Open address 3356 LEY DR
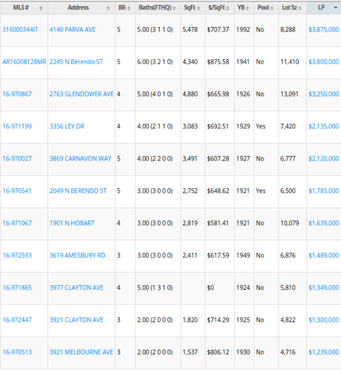This screenshot has width=341, height=371. click(67, 126)
